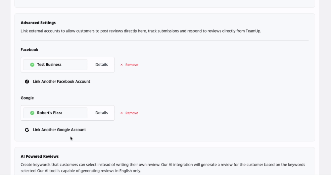The height and width of the screenshot is (175, 331).
Task: Click the Robert's Pizza account name
Action: click(50, 113)
